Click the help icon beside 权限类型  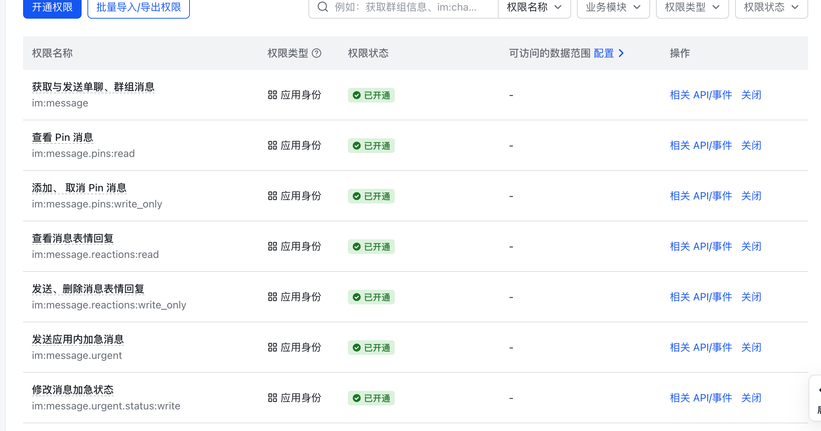tap(316, 53)
